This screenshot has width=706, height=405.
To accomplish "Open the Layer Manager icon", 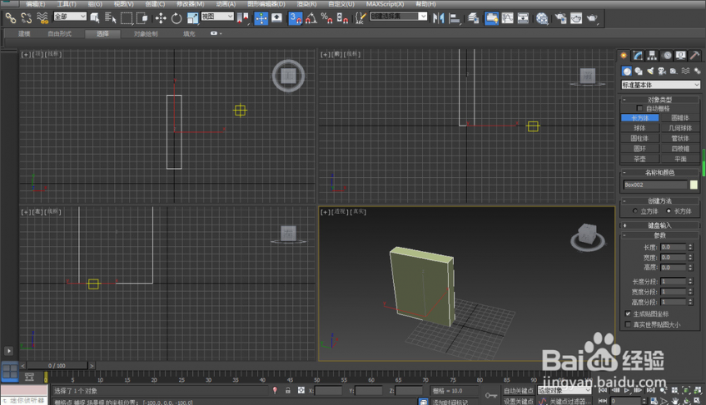I will pyautogui.click(x=473, y=18).
